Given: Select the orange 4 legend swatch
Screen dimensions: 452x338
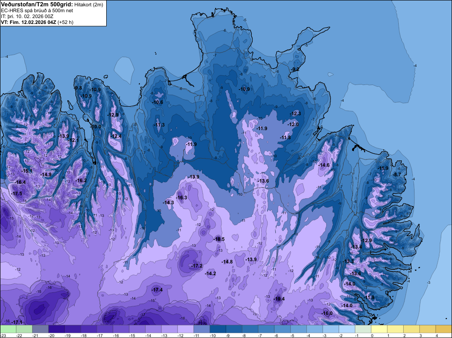Looking at the screenshot, I should pyautogui.click(x=444, y=329).
